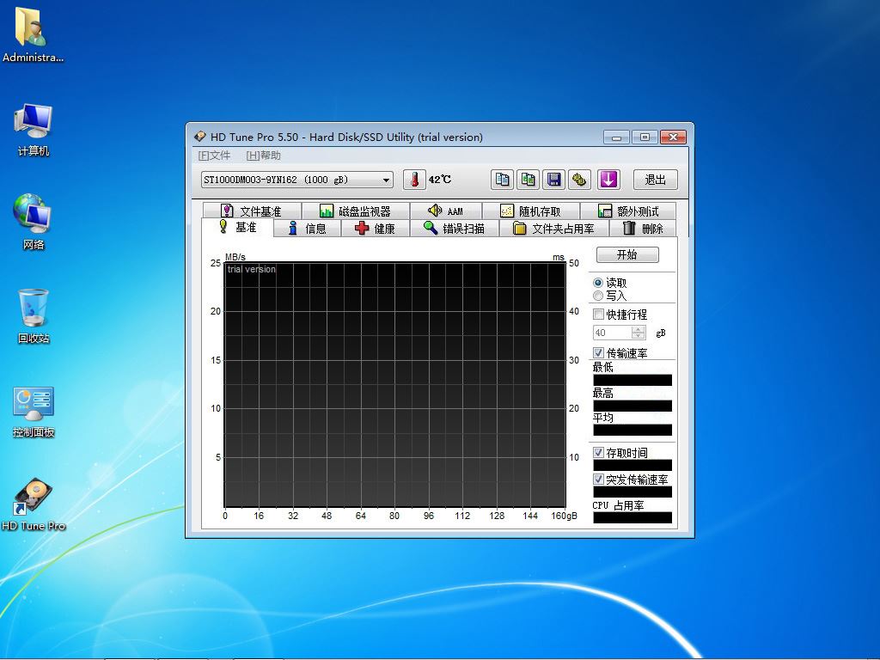Screen dimensions: 880x660
Task: Switch to the 磁盘监视器 tab
Action: 356,211
